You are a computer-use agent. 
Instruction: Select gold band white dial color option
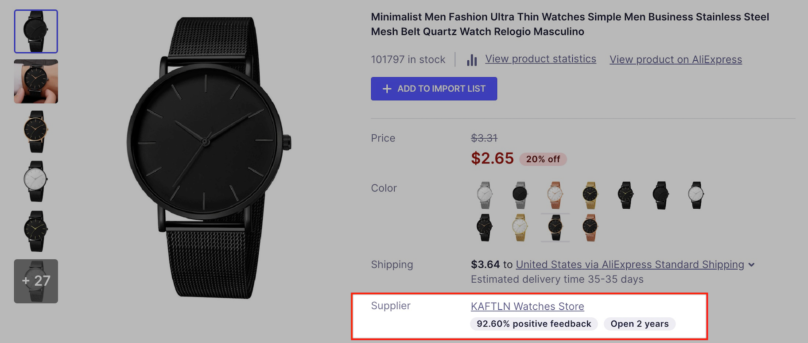(520, 227)
